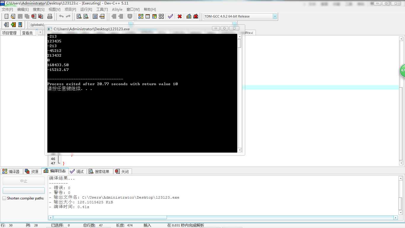The width and height of the screenshot is (405, 228).
Task: Open the 帮助[H] menu
Action: coord(150,9)
